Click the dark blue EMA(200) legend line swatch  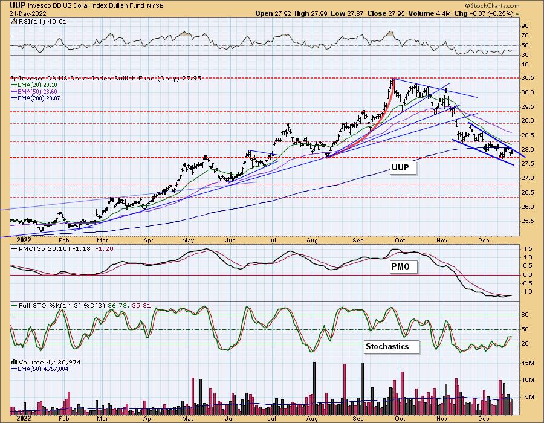(15, 98)
